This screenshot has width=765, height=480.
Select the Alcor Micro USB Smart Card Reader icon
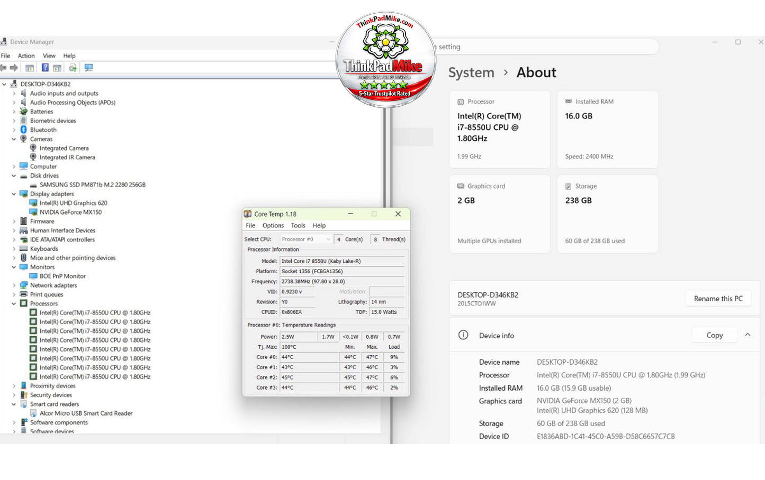[33, 413]
